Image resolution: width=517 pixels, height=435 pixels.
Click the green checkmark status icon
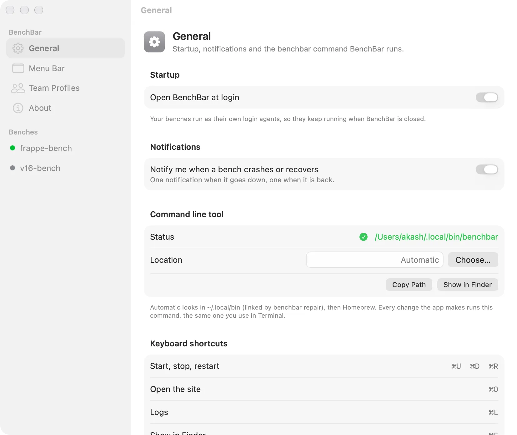pyautogui.click(x=363, y=237)
